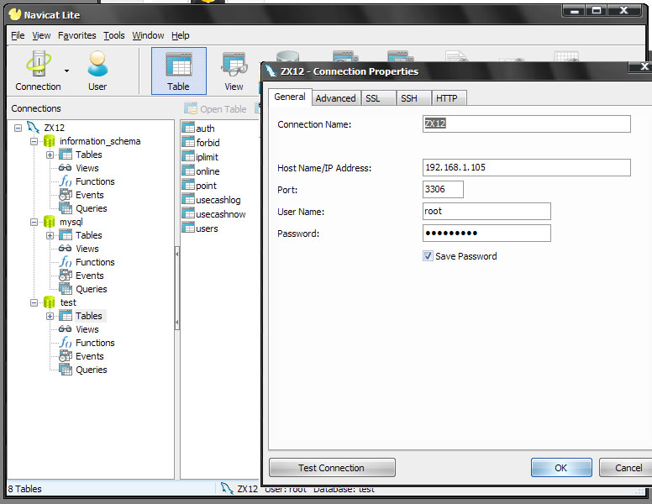Select the iplimit table icon

click(x=188, y=156)
